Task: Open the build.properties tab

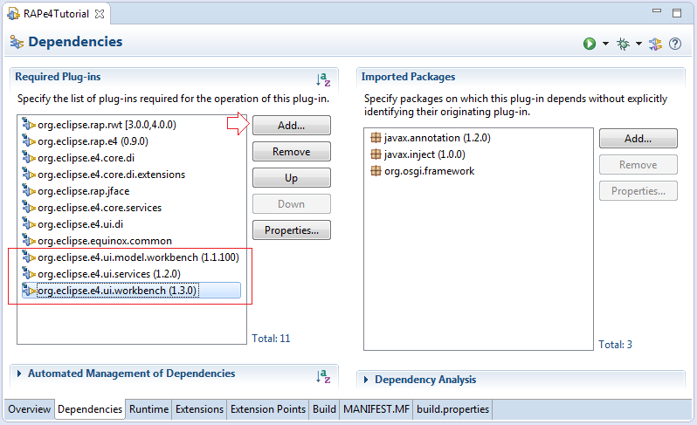Action: 453,409
